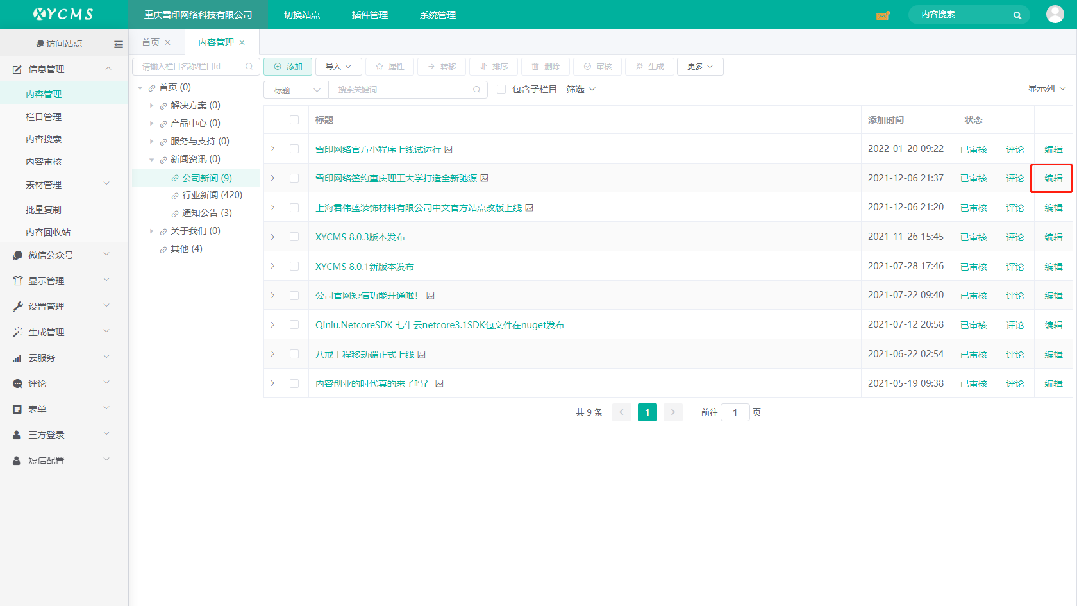The height and width of the screenshot is (606, 1077).
Task: Click the 三方登录 user icon
Action: pyautogui.click(x=17, y=435)
